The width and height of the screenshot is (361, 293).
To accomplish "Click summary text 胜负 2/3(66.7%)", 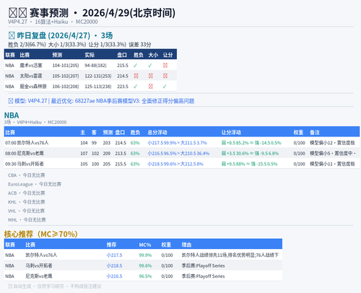I will [x=27, y=45].
